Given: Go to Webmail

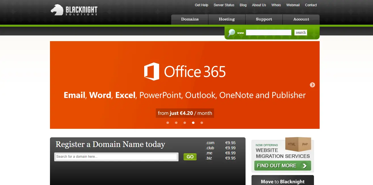Looking at the screenshot, I should [x=293, y=5].
